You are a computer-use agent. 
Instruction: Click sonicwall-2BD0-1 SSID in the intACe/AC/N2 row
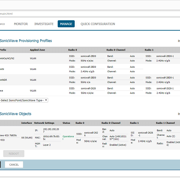pos(165,56)
